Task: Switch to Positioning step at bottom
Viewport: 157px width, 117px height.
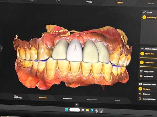Action: tap(43, 97)
